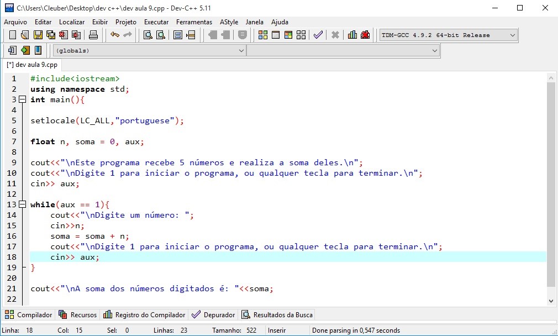Click the 'Inserir' status bar entry
This screenshot has height=336, width=558.
click(277, 330)
